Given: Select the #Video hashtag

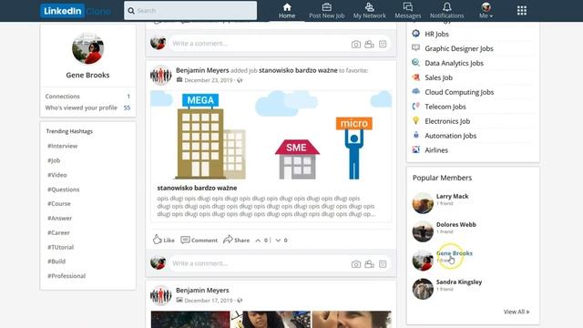Looking at the screenshot, I should pos(57,175).
